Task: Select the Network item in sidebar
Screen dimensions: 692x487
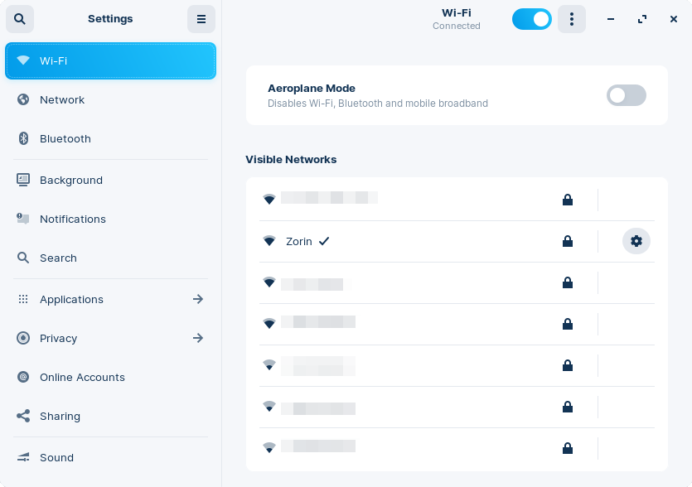Action: (x=62, y=99)
